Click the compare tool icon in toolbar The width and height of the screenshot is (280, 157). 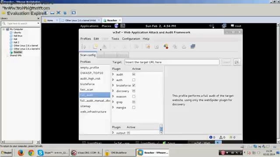pos(184,47)
